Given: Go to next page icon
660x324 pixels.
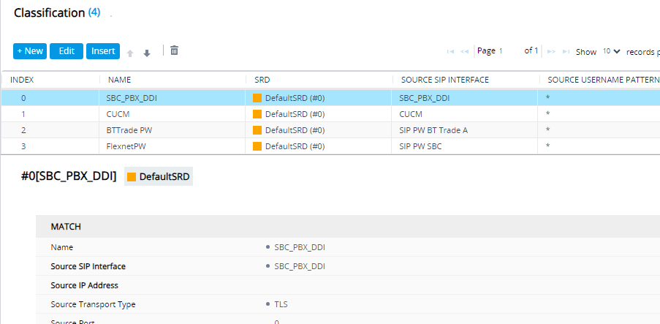Looking at the screenshot, I should point(551,51).
